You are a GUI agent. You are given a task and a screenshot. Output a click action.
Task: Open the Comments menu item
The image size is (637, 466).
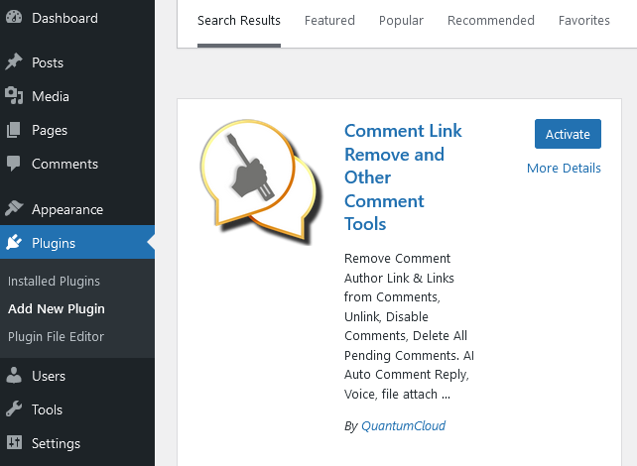[x=65, y=164]
